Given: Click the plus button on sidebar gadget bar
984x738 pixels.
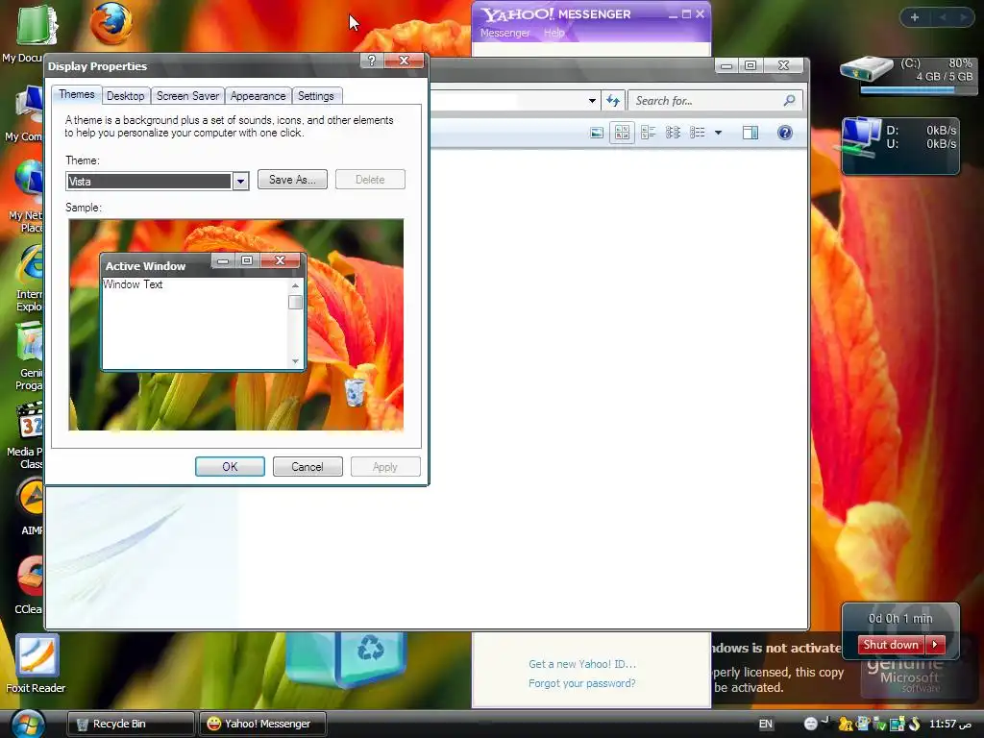Looking at the screenshot, I should pyautogui.click(x=915, y=17).
